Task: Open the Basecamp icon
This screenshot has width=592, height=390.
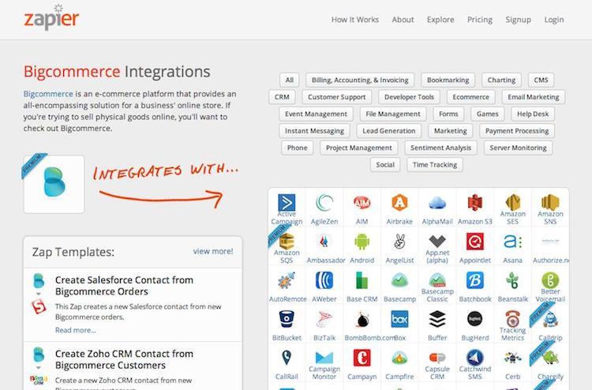Action: (x=399, y=280)
